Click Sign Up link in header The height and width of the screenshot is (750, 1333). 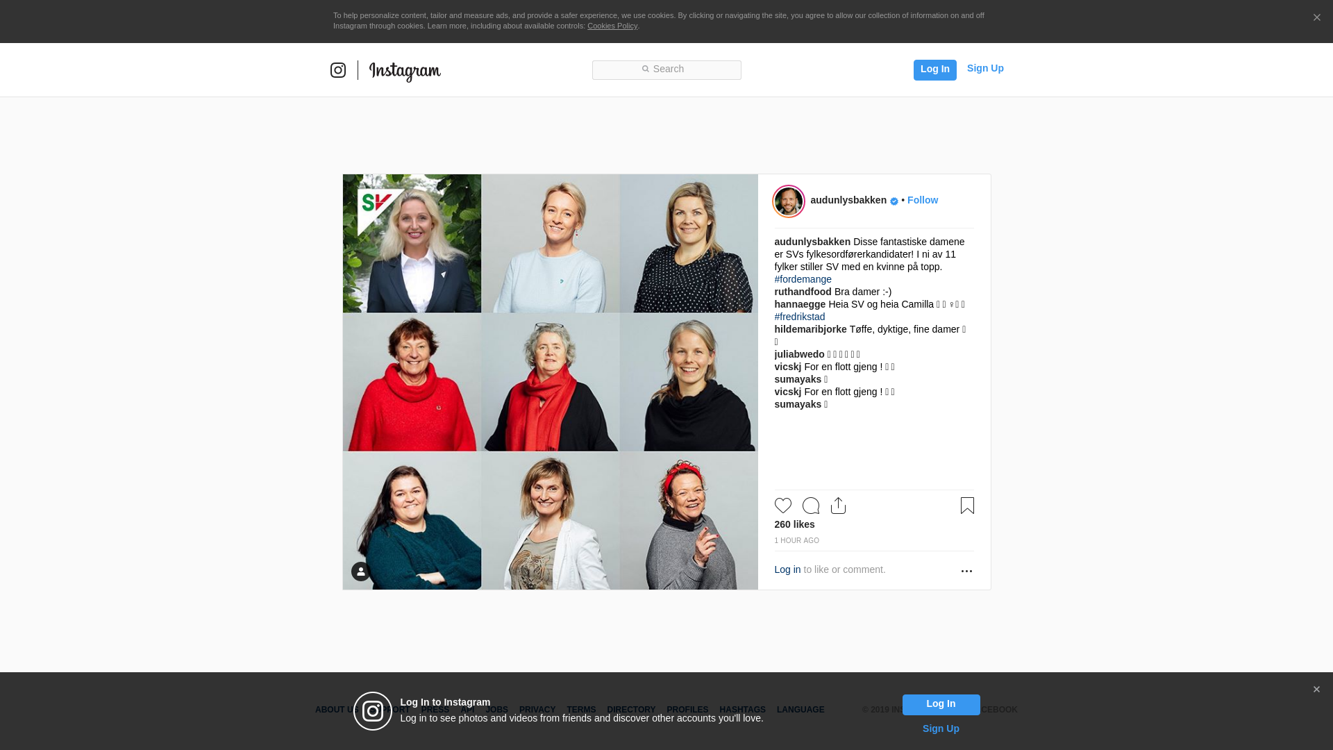click(985, 68)
